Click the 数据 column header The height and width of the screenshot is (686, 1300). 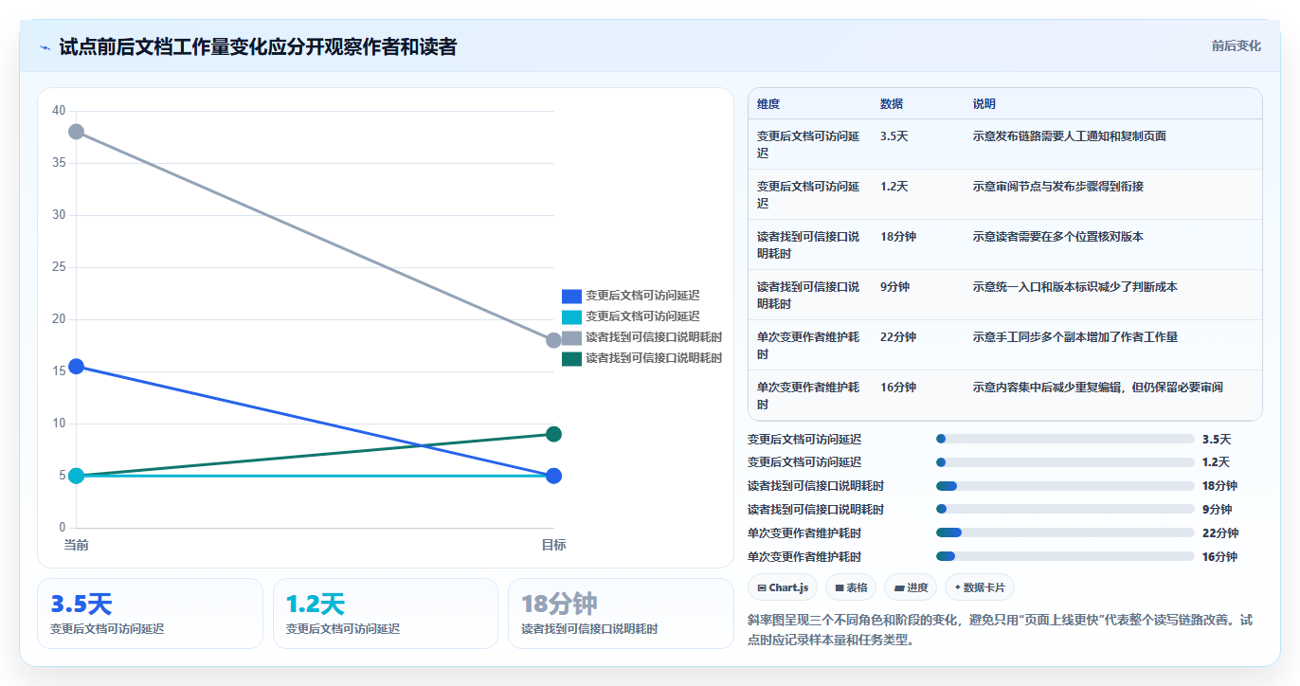point(892,104)
